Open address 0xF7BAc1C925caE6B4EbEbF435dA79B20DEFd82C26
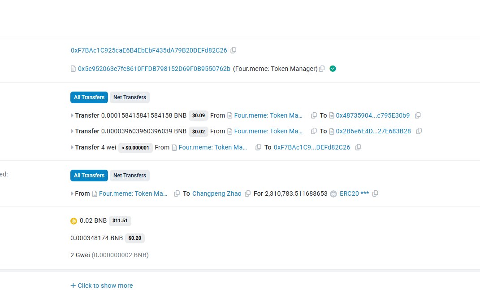The image size is (480, 290). click(149, 50)
